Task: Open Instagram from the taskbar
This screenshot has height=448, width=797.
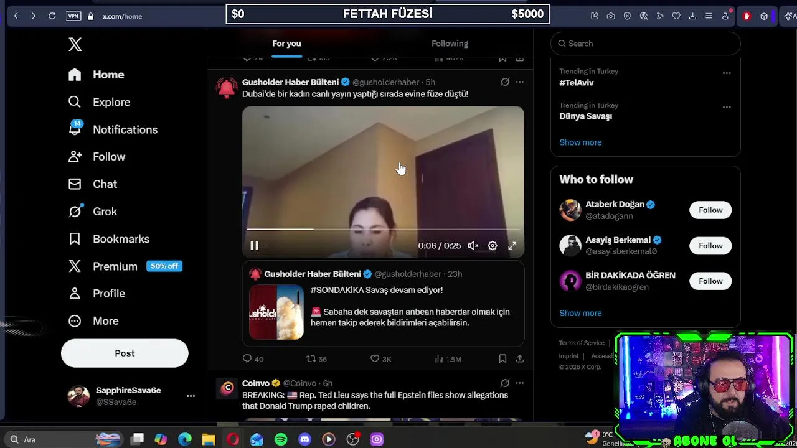Action: coord(377,439)
